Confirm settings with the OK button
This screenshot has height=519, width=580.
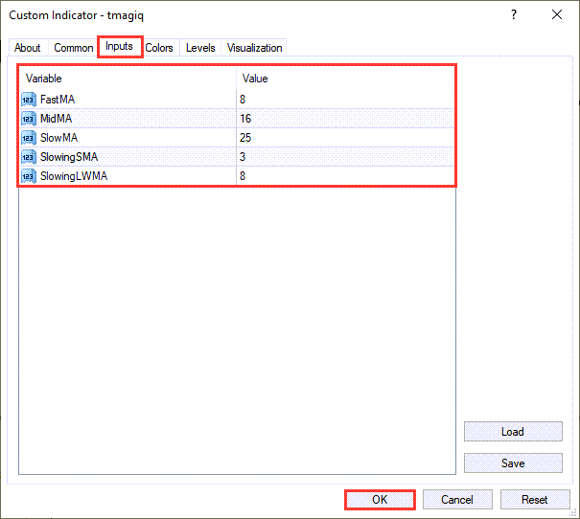[x=380, y=500]
